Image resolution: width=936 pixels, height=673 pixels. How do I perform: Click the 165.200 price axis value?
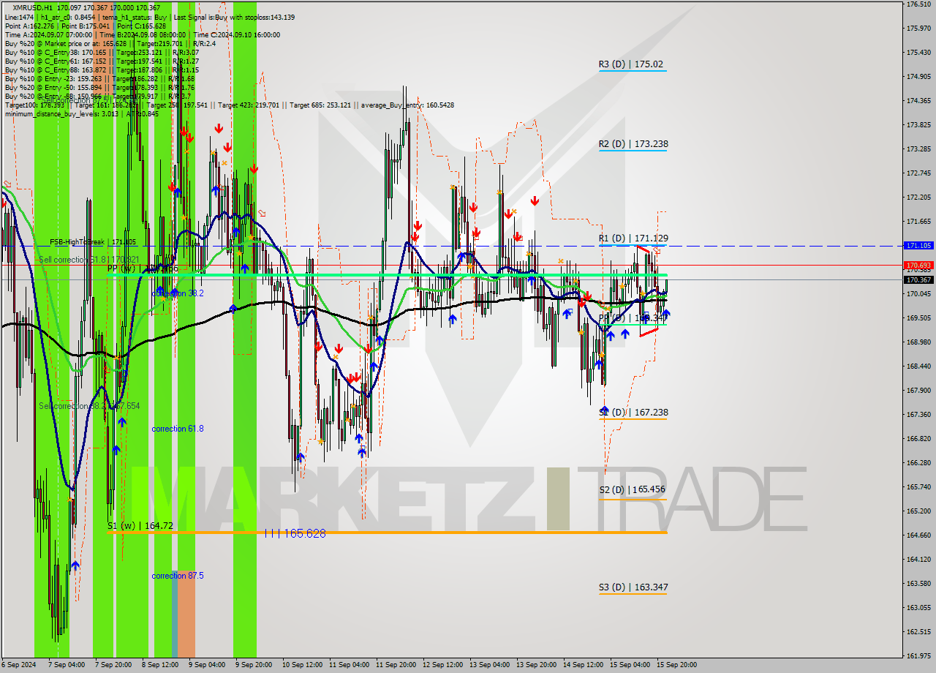coord(918,511)
